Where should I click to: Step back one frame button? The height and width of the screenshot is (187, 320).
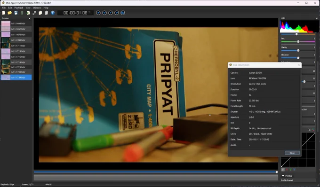pyautogui.click(x=104, y=13)
